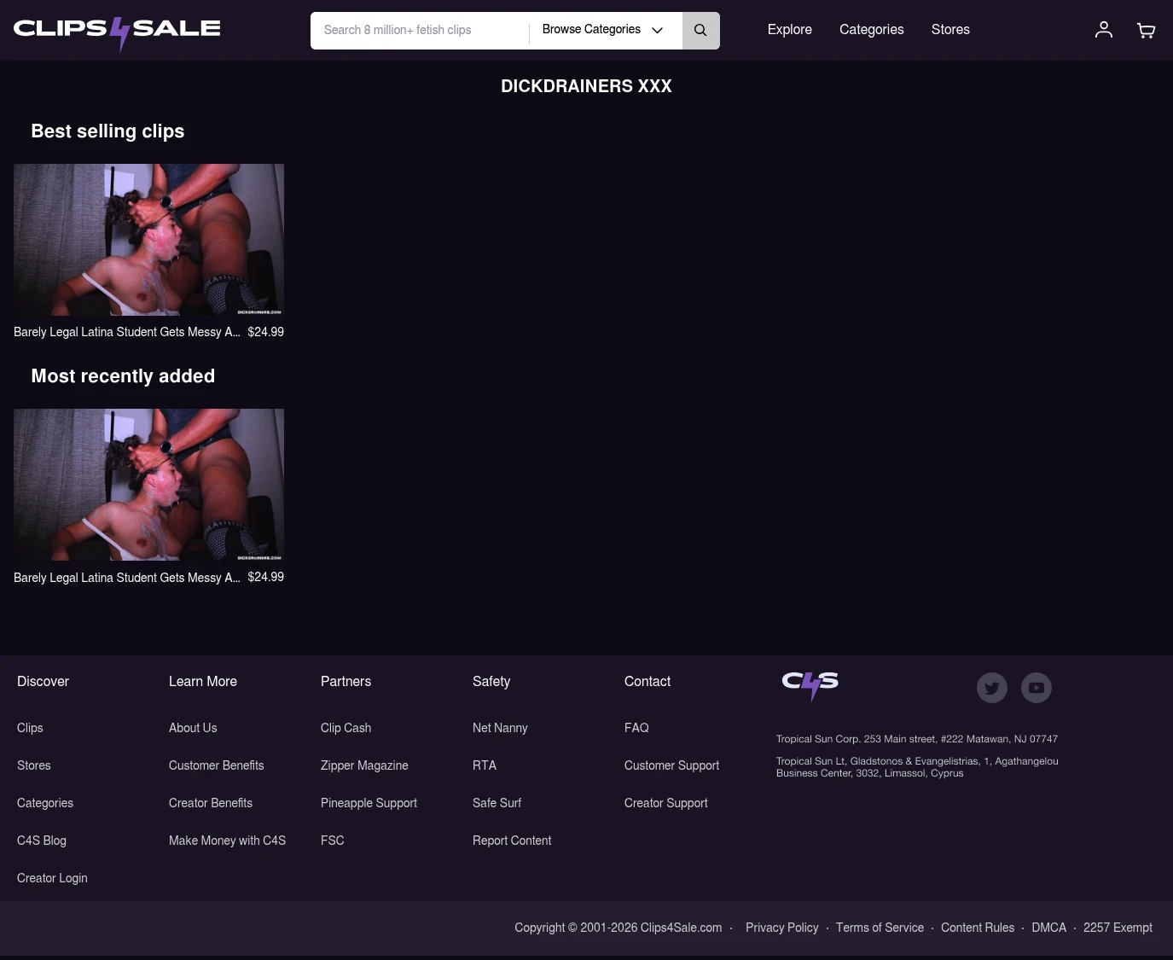
Task: Expand the Browse Categories dropdown
Action: 603,30
